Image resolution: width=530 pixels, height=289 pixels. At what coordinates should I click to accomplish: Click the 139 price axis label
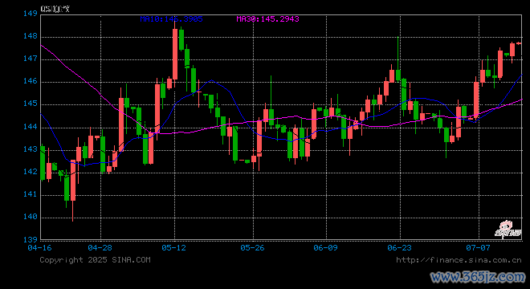[x=30, y=240]
